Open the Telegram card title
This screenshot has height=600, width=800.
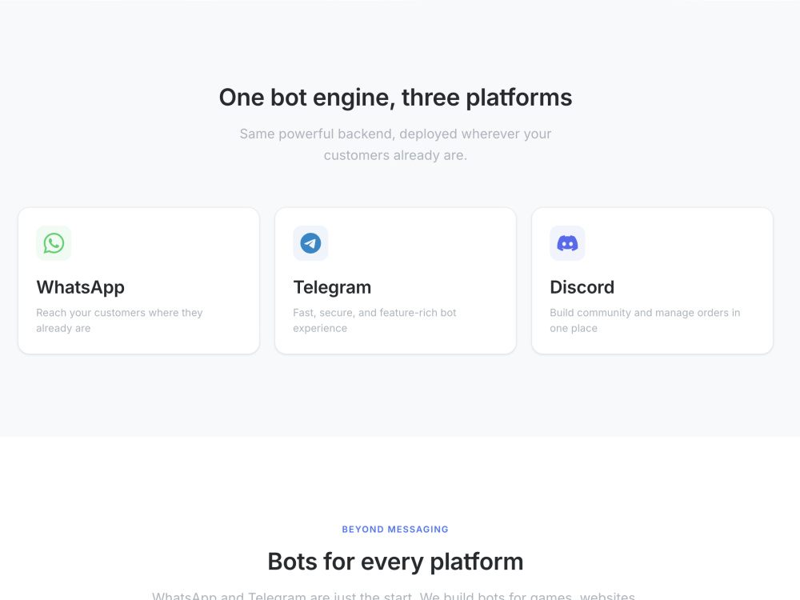[x=332, y=287]
